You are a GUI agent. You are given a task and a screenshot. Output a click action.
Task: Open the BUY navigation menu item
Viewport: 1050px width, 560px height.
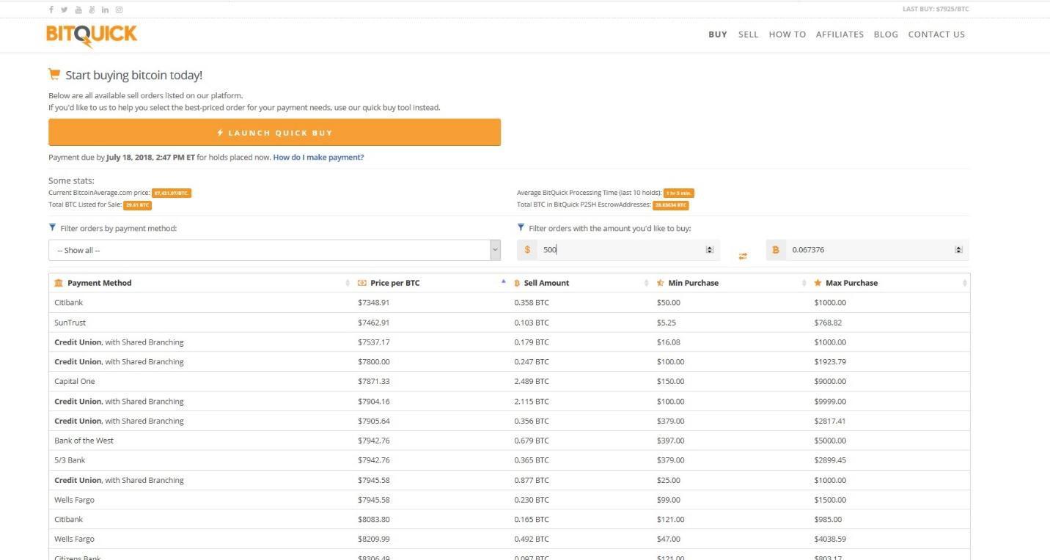[718, 34]
